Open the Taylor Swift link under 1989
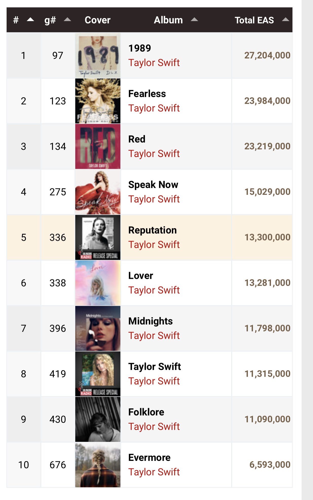The height and width of the screenshot is (500, 313). pyautogui.click(x=154, y=63)
